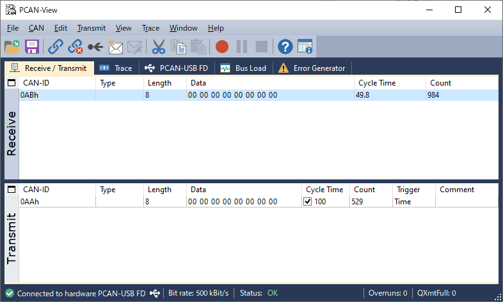Click the Stop trace square button

(262, 47)
